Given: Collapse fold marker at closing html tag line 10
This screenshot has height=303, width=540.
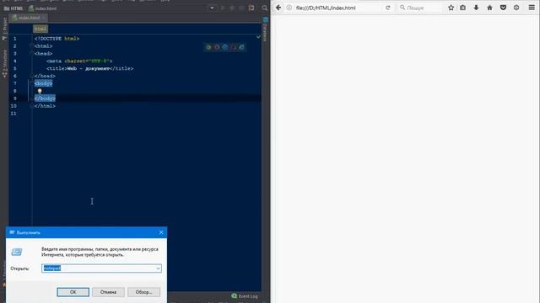Looking at the screenshot, I should [32, 106].
